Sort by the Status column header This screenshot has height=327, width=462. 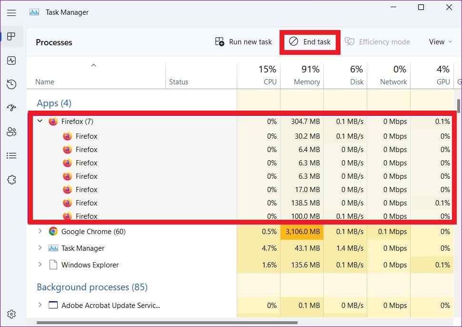(x=179, y=82)
